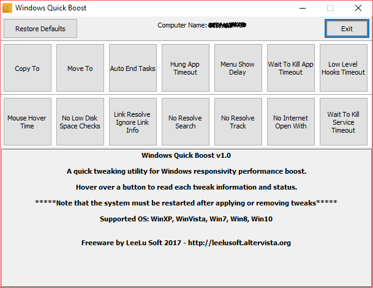Click the Restore Defaults button
The height and width of the screenshot is (288, 373).
point(40,29)
